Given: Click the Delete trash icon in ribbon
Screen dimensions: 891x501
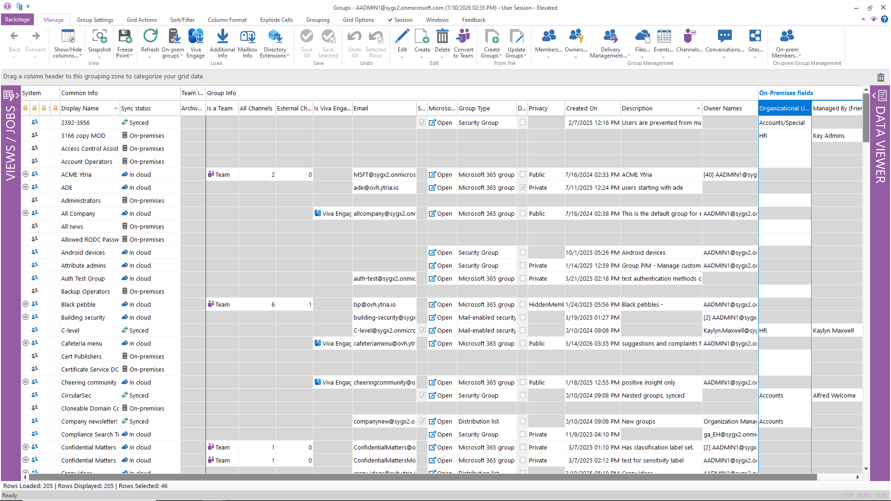Looking at the screenshot, I should click(442, 36).
